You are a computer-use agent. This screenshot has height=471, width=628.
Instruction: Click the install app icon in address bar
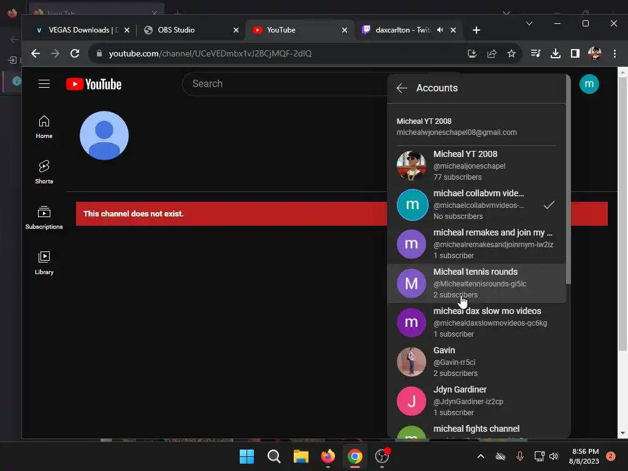[472, 53]
